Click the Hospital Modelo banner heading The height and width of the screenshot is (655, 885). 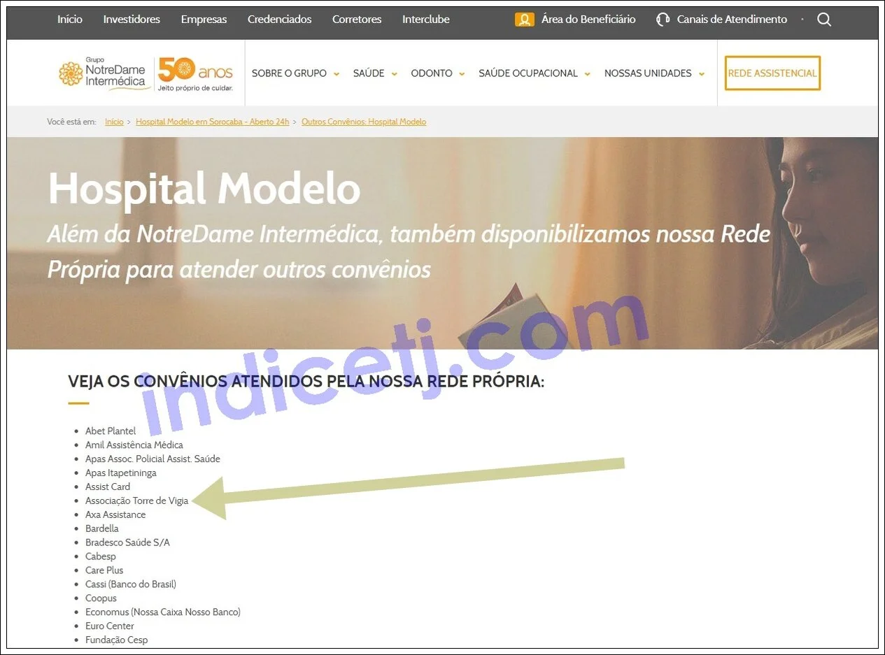(204, 189)
